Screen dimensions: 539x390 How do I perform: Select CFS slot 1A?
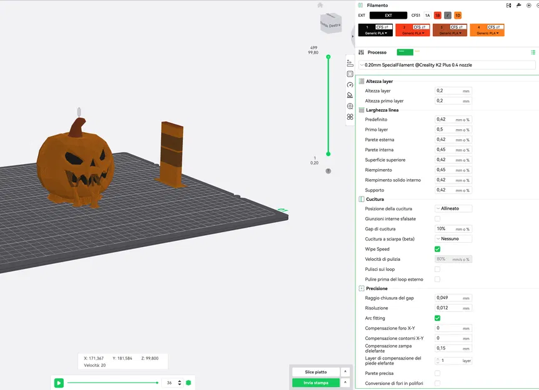[x=427, y=16]
